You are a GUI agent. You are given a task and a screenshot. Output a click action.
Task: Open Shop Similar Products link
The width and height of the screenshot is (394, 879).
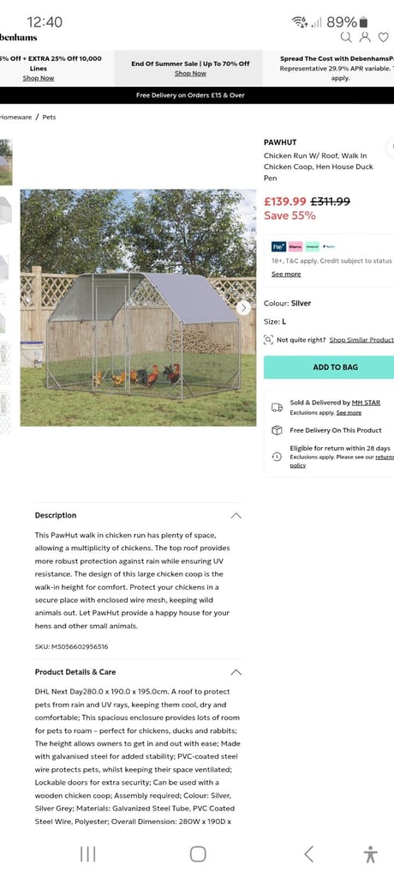click(x=361, y=340)
